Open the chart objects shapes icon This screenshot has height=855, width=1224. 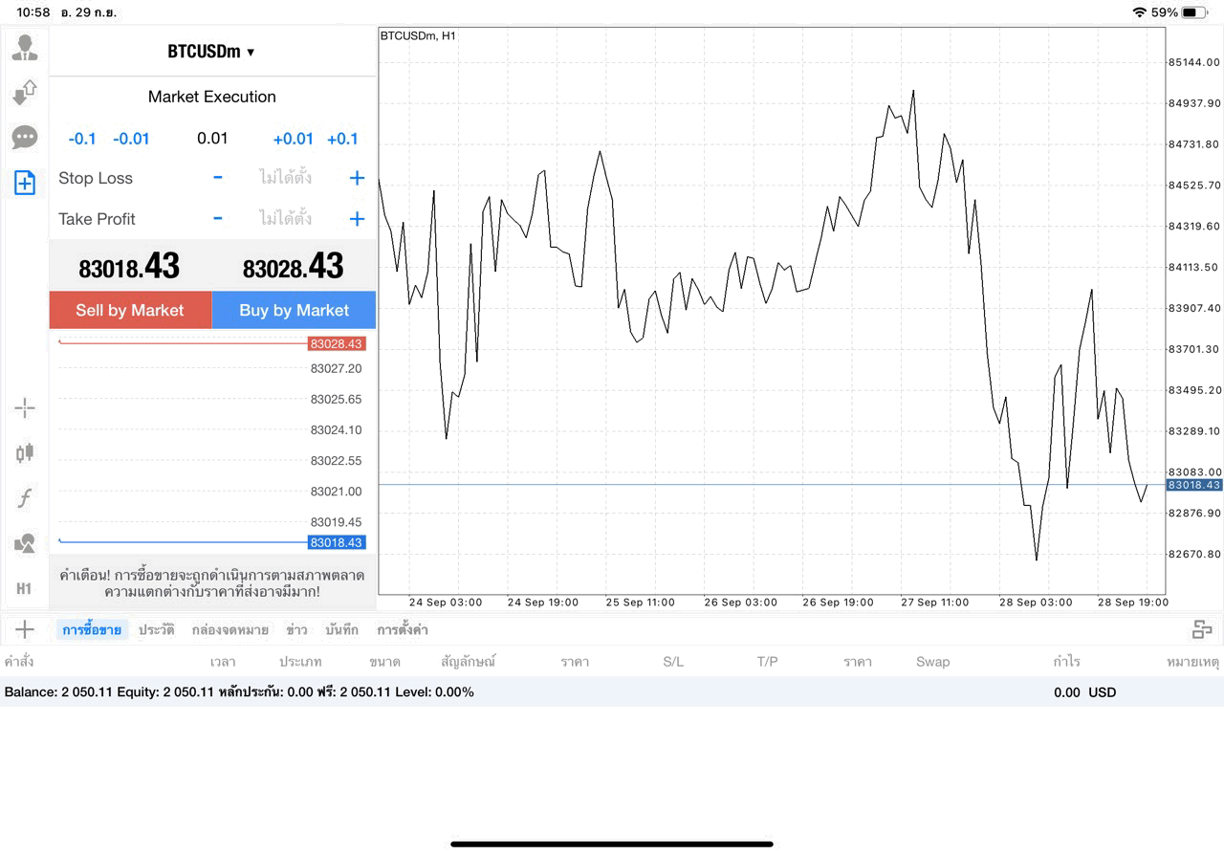point(25,543)
